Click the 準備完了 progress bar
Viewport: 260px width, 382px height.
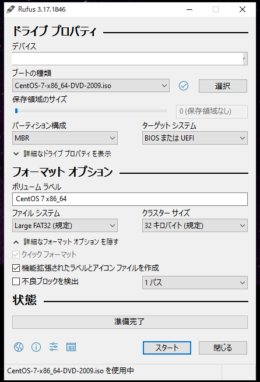coord(130,322)
